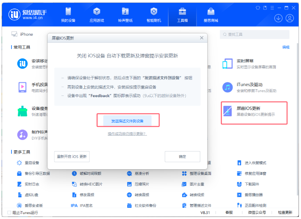Click the 查找工具 search field

pos(254,35)
